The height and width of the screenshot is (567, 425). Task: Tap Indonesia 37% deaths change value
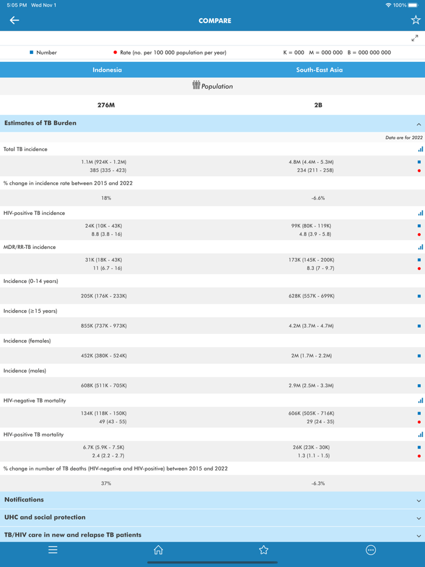106,483
